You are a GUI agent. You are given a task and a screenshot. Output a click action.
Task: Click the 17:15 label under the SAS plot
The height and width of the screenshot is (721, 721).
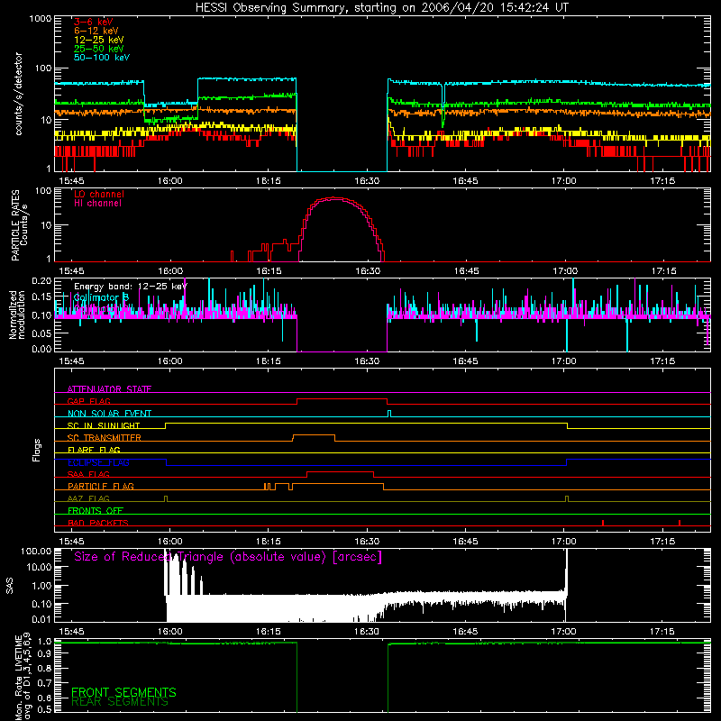(662, 632)
